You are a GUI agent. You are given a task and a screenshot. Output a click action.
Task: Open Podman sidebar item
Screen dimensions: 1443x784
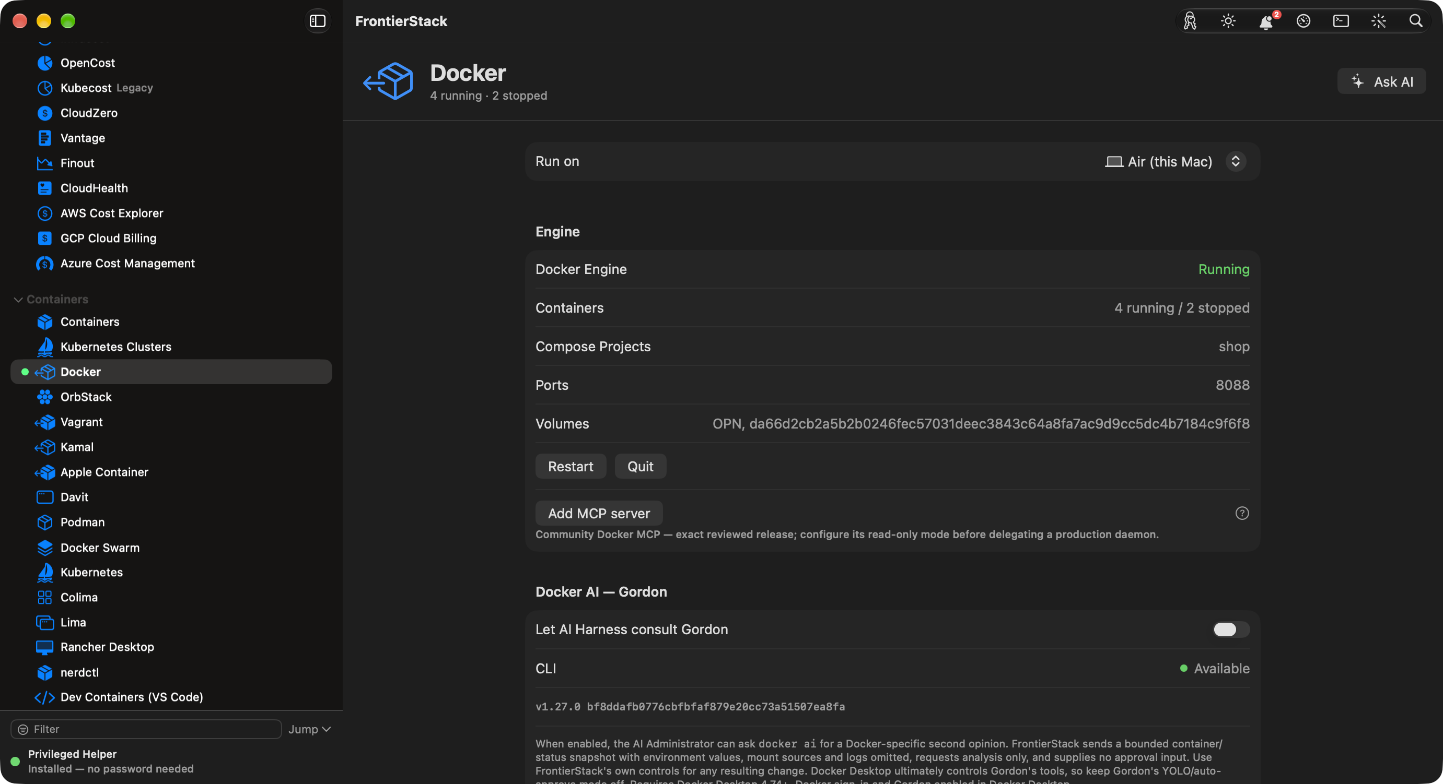[x=171, y=522]
